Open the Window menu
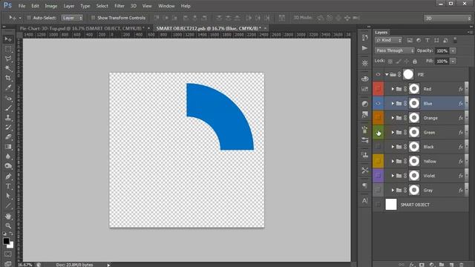This screenshot has height=267, width=475. [x=166, y=6]
